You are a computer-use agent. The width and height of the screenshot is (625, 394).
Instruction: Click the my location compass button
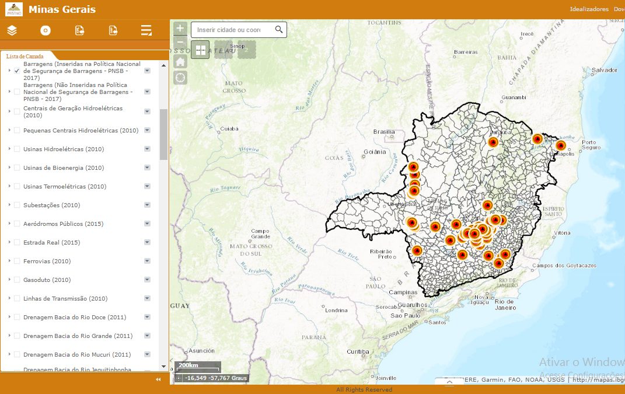180,78
